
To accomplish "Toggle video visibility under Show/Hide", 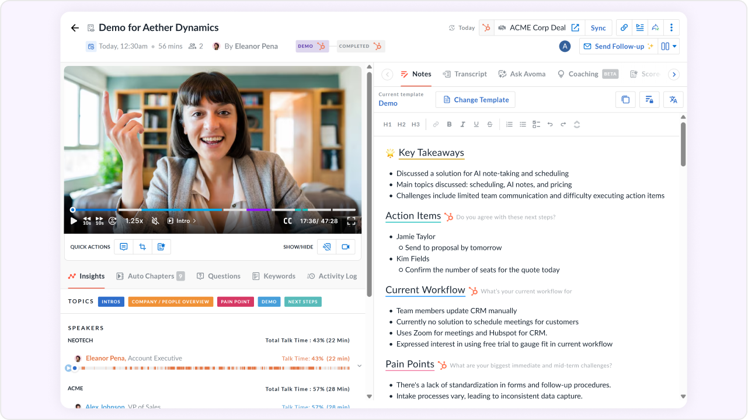I will pos(346,247).
